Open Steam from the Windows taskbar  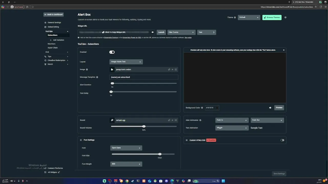click(132, 181)
